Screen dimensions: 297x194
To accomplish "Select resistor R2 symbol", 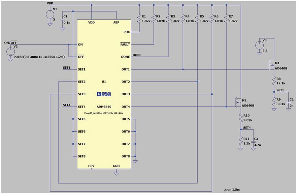I will (153, 19).
